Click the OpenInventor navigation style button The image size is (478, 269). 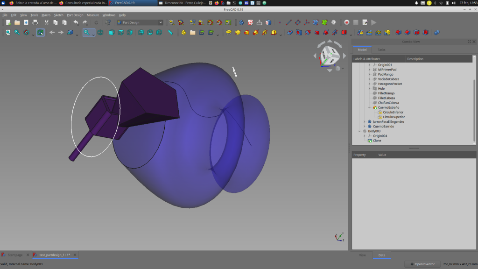click(422, 264)
